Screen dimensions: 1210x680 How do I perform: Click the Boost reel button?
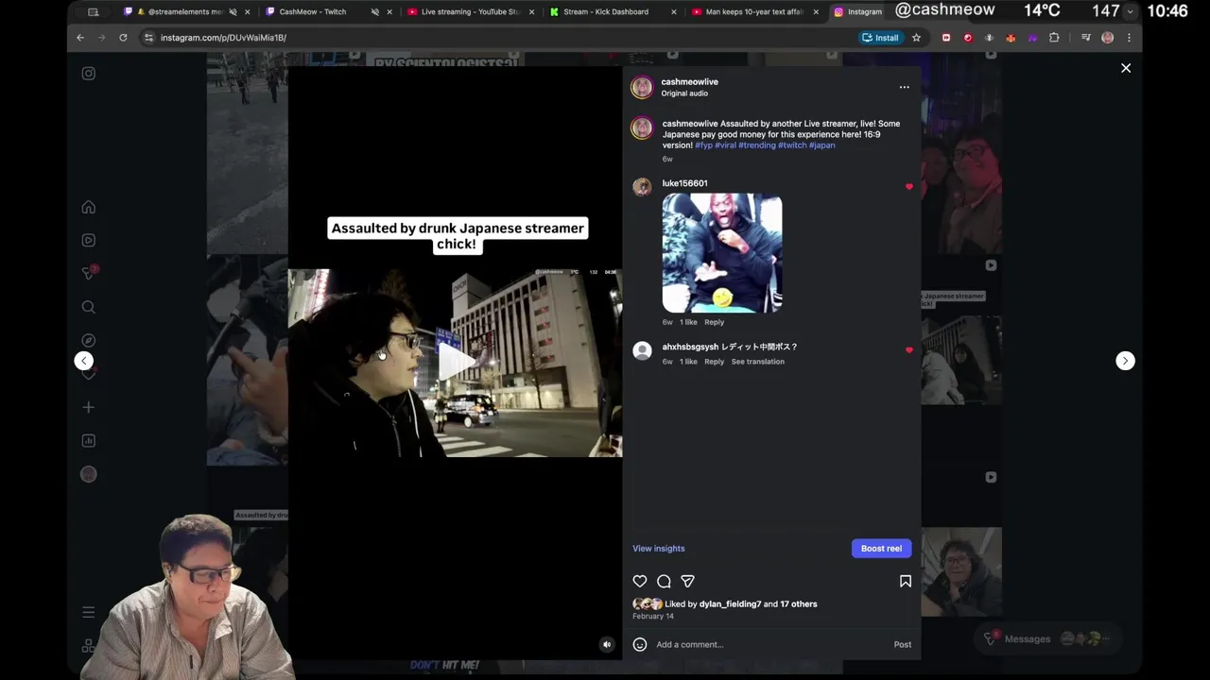pyautogui.click(x=881, y=548)
